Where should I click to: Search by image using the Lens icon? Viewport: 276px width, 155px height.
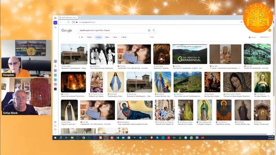tap(149, 31)
